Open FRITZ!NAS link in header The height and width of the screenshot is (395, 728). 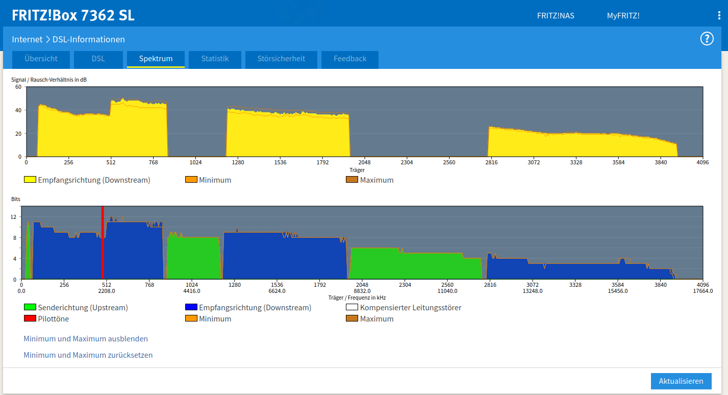click(556, 16)
